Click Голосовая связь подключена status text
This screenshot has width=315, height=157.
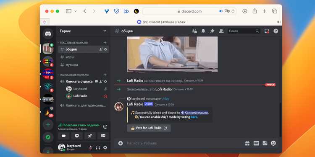[81, 125]
